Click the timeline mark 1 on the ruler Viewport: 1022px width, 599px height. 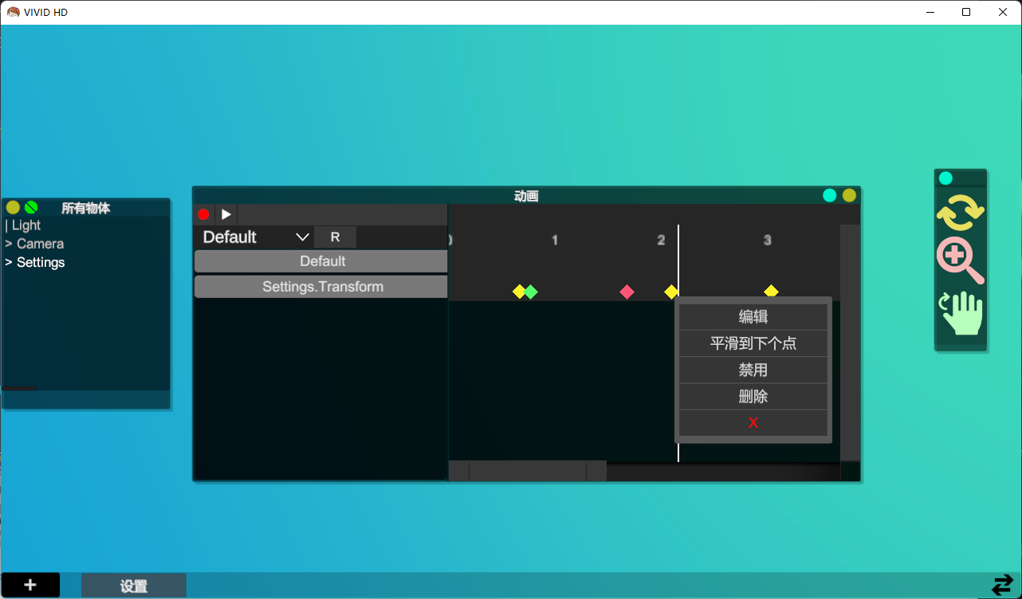click(x=555, y=240)
